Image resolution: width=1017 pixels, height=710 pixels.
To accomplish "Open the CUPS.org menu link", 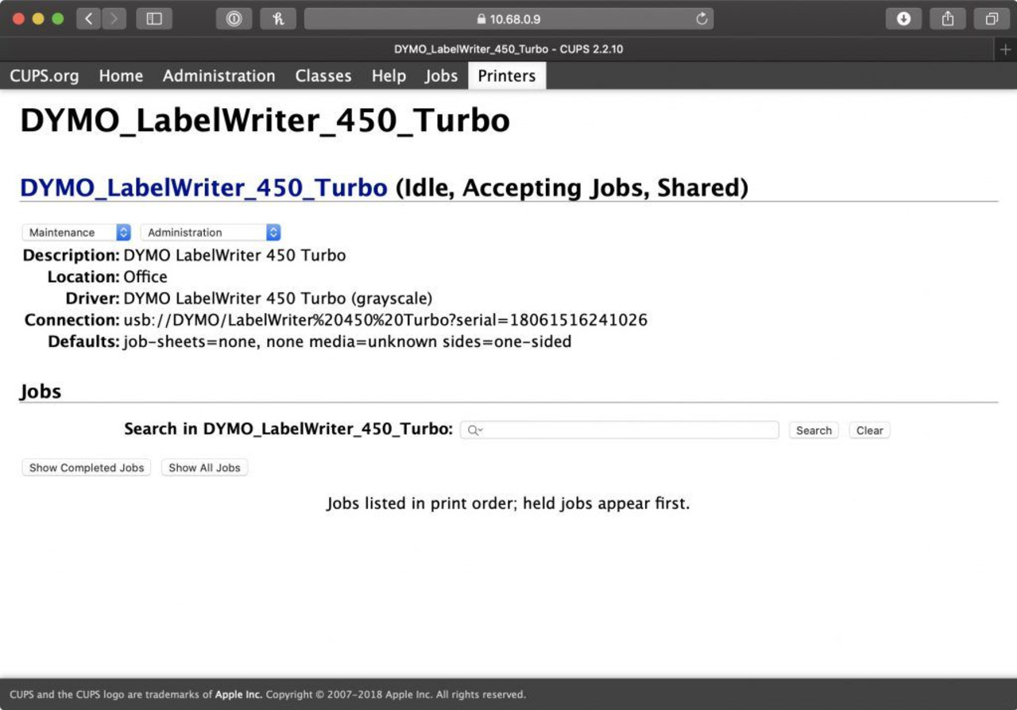I will [44, 75].
